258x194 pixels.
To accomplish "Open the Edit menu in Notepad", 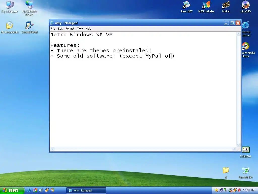I will tap(60, 29).
